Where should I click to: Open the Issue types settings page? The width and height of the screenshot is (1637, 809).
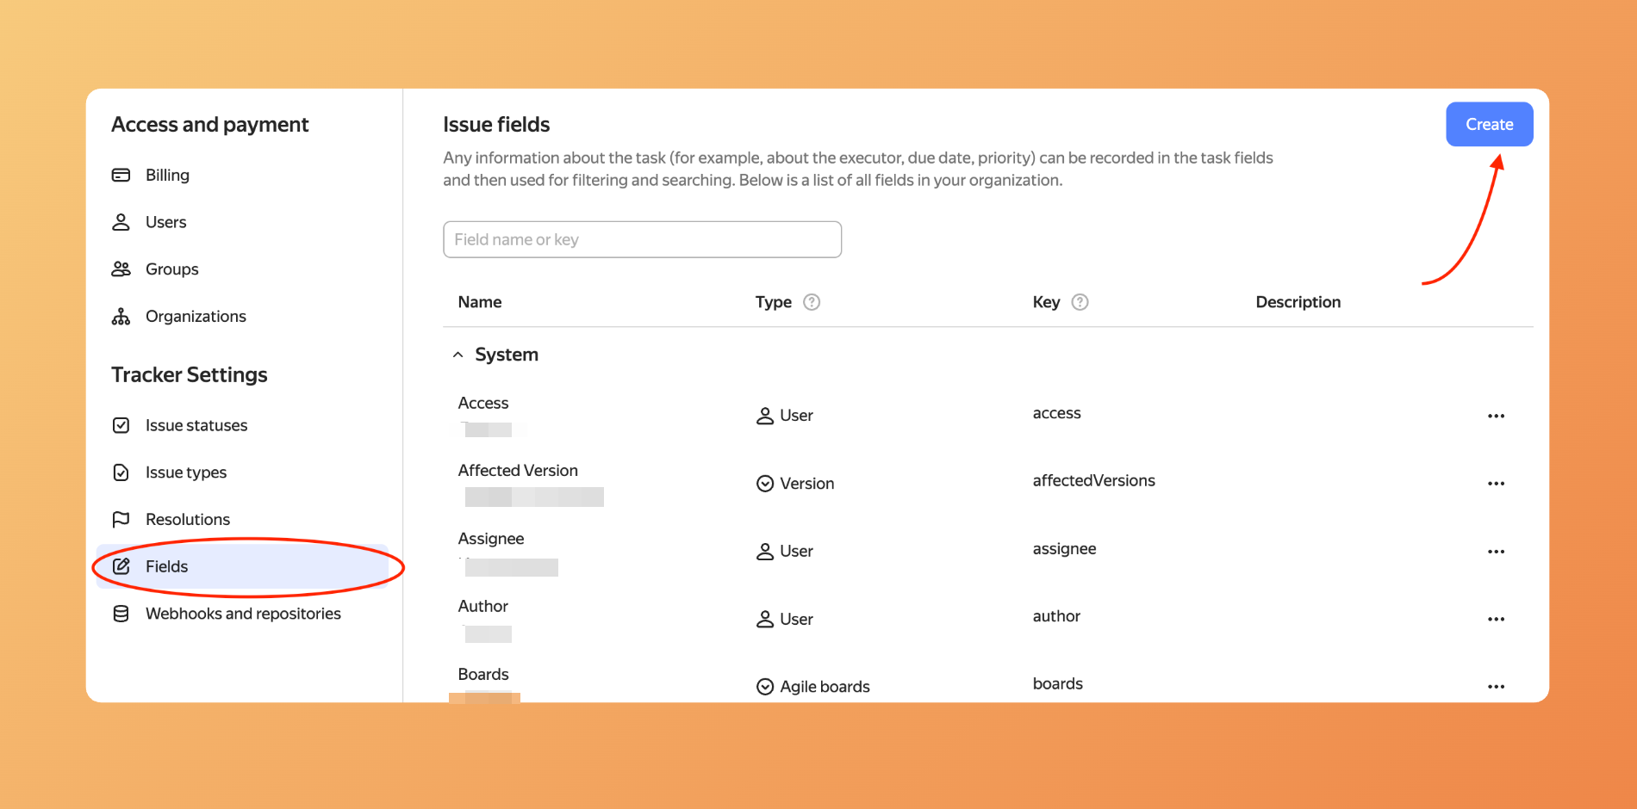[x=185, y=472]
